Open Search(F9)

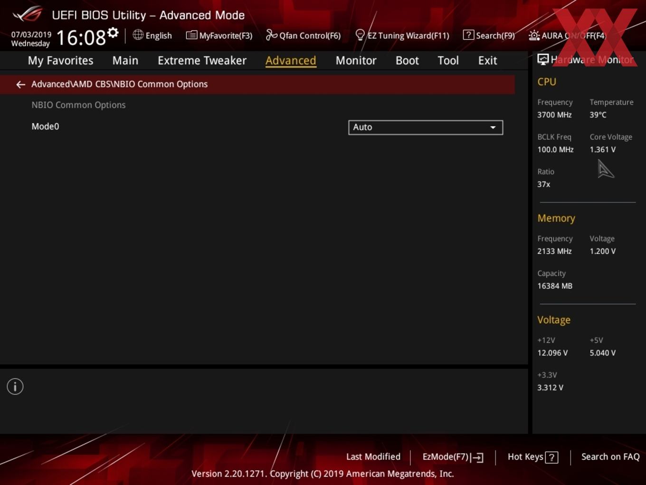pyautogui.click(x=489, y=35)
